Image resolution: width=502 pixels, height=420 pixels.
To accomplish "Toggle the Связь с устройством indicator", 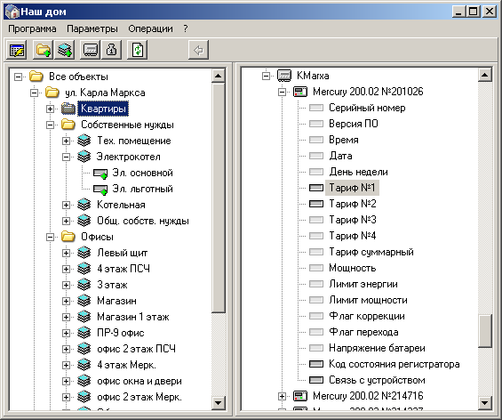I will [x=316, y=380].
